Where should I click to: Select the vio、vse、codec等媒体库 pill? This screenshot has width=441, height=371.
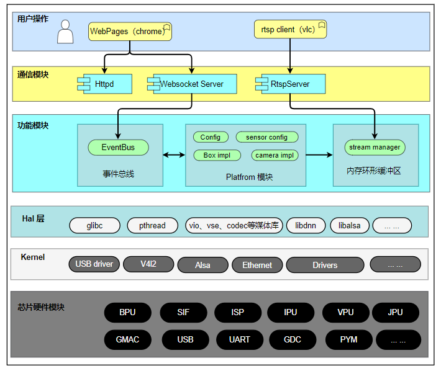[x=234, y=226]
